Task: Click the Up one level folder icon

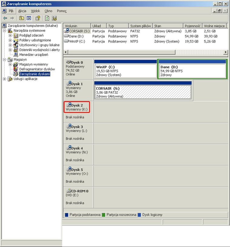Action: (22, 18)
